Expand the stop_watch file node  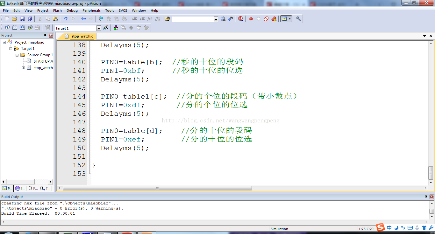click(x=24, y=68)
